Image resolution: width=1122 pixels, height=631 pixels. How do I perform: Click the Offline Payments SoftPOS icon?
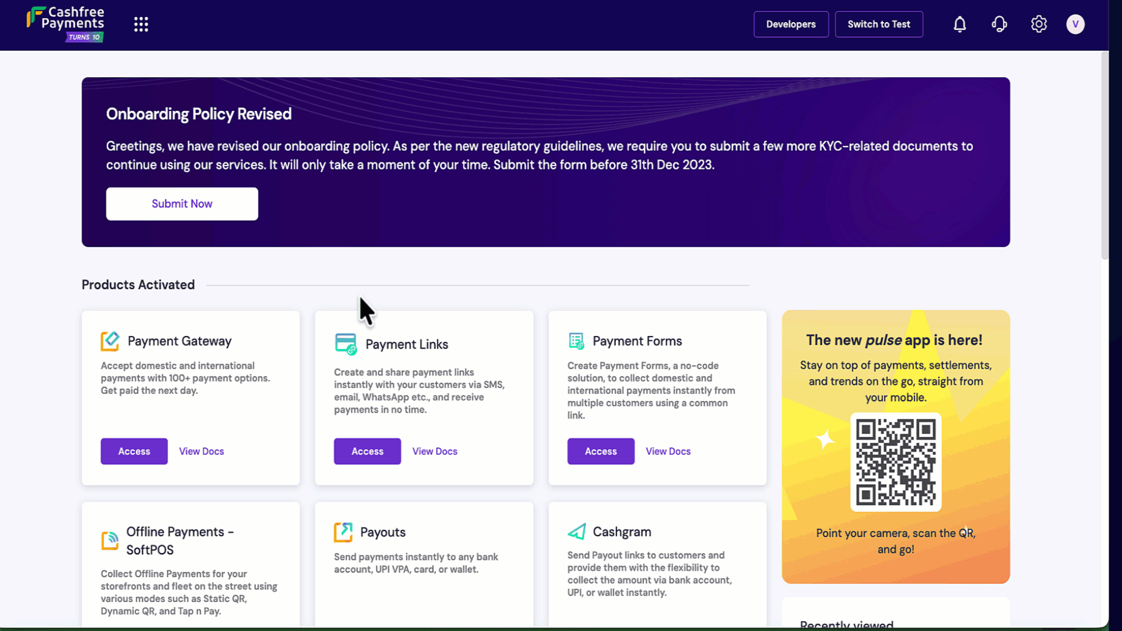point(110,541)
